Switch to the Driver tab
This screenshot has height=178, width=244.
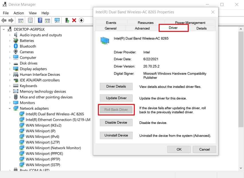click(x=173, y=28)
